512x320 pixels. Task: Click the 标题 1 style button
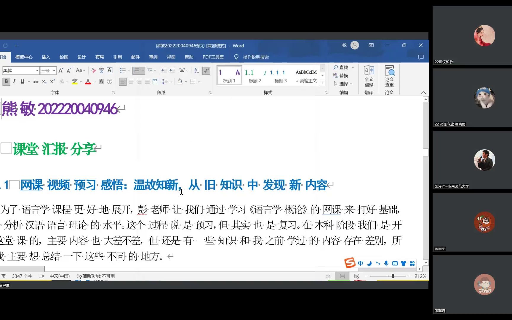(229, 75)
